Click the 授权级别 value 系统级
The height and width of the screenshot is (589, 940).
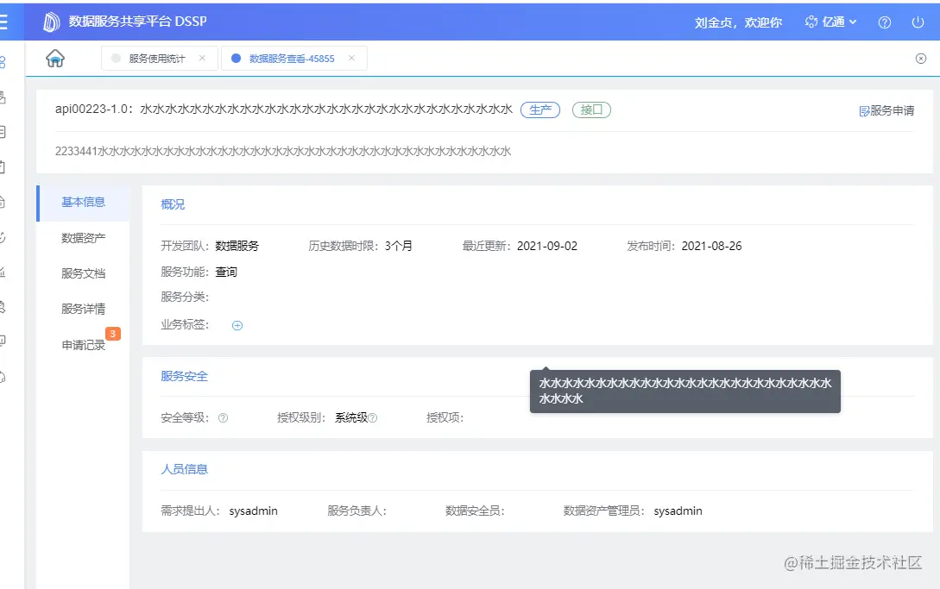pos(351,417)
